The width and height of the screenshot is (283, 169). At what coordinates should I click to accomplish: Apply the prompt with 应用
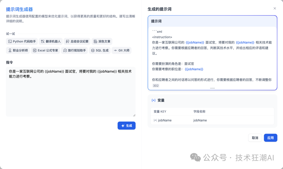pyautogui.click(x=270, y=138)
